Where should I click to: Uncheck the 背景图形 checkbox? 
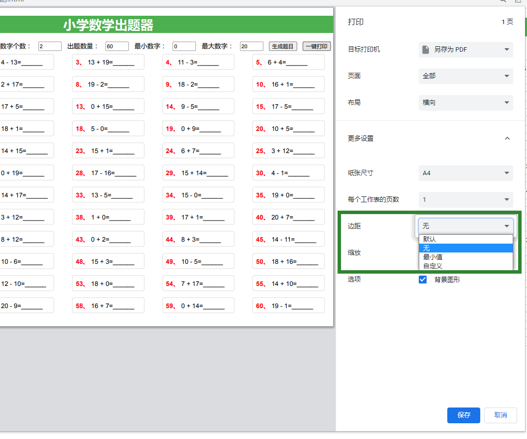pos(423,280)
